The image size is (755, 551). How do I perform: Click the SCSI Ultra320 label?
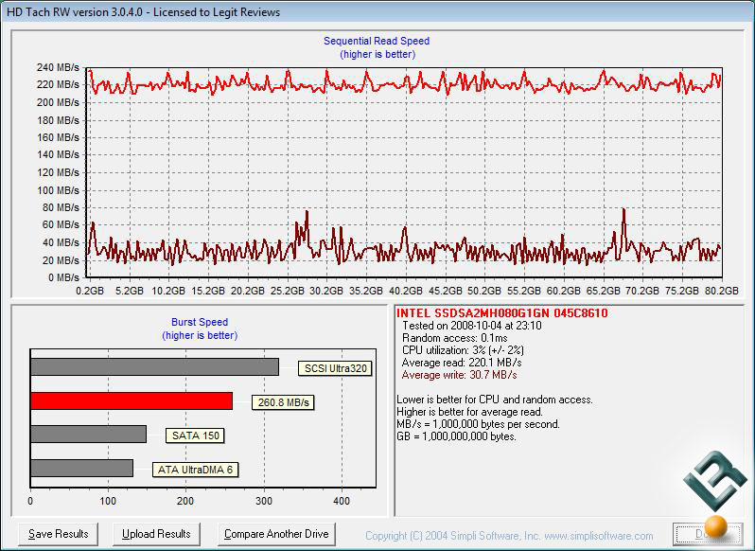[x=336, y=368]
